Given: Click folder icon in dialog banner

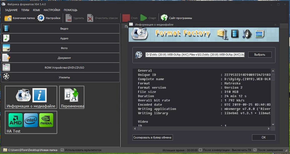Looking at the screenshot, I should (x=222, y=35).
